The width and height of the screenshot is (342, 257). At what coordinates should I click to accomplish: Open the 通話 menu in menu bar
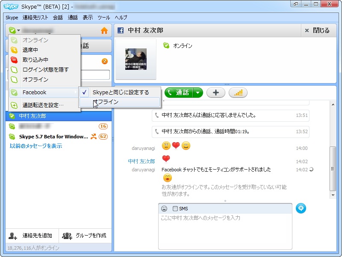pos(73,18)
